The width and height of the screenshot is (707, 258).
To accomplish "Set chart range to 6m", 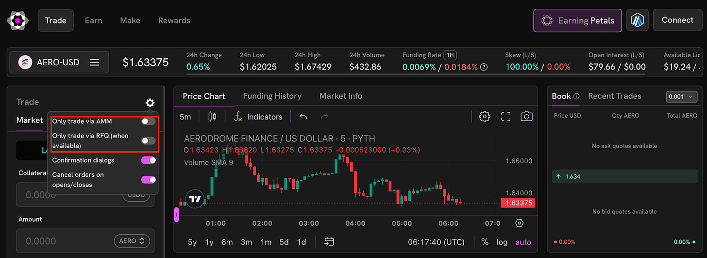I will pos(227,242).
